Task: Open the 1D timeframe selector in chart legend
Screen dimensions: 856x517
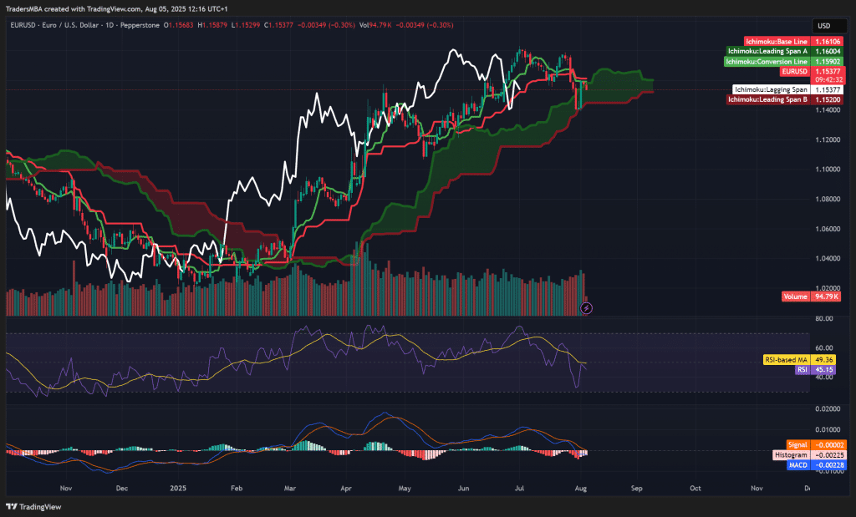Action: point(108,26)
